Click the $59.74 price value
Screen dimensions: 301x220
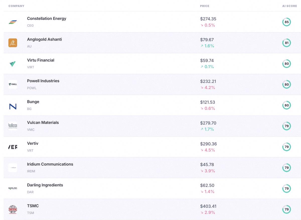click(207, 61)
